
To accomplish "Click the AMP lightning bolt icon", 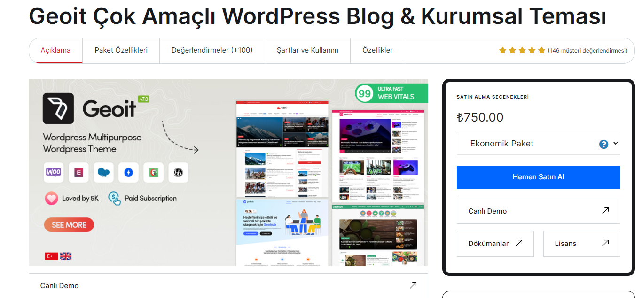I will 128,172.
